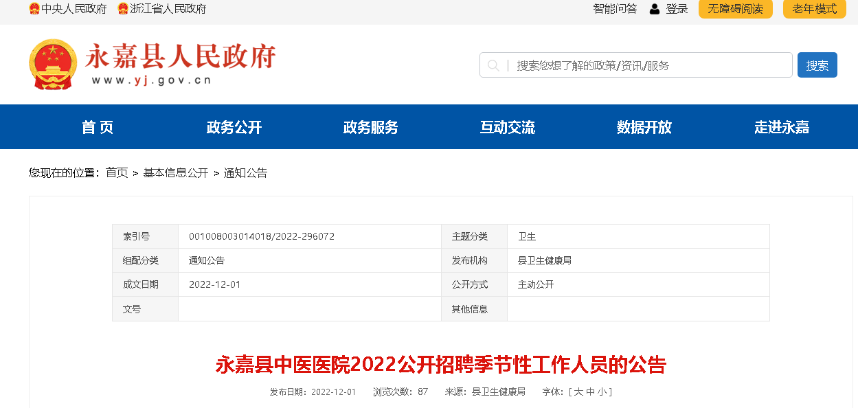Open the 浙江省人民政府 link
The height and width of the screenshot is (408, 858).
point(168,9)
